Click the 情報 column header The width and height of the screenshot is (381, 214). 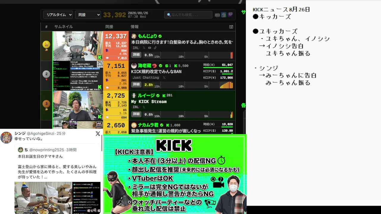(135, 27)
